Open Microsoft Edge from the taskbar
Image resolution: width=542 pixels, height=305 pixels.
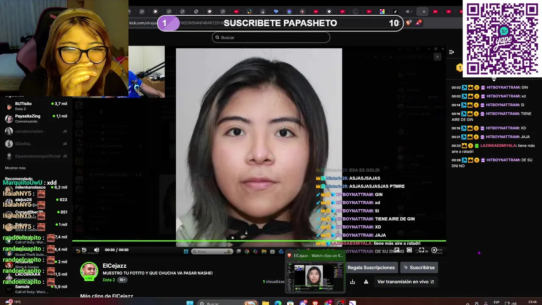278,303
